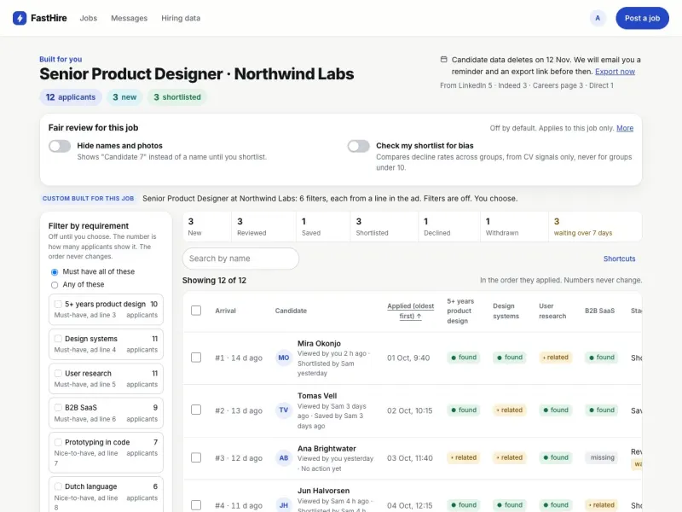Check the Prototyping in code filter
Viewport: 682px width, 512px height.
pos(58,442)
